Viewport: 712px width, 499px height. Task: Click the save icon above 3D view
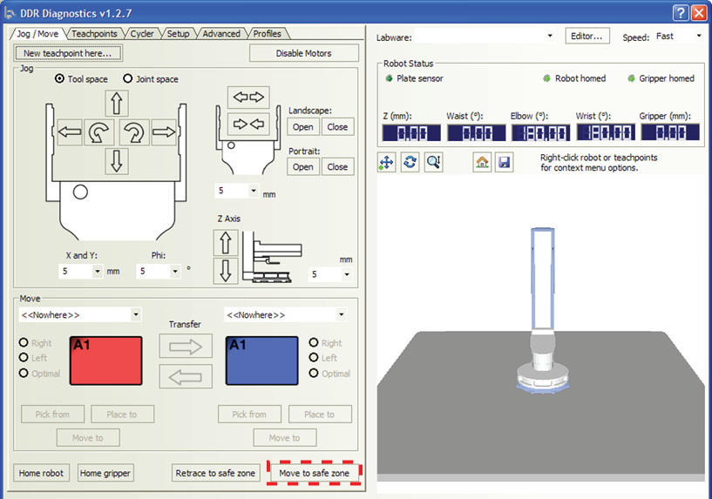pos(504,162)
